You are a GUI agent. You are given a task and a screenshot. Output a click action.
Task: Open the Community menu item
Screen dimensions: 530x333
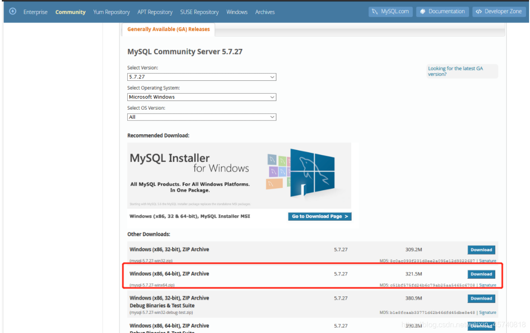pyautogui.click(x=70, y=12)
